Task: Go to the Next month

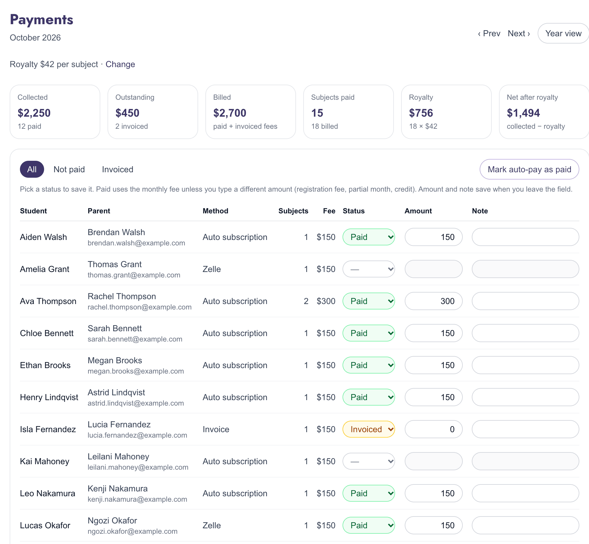Action: 519,33
